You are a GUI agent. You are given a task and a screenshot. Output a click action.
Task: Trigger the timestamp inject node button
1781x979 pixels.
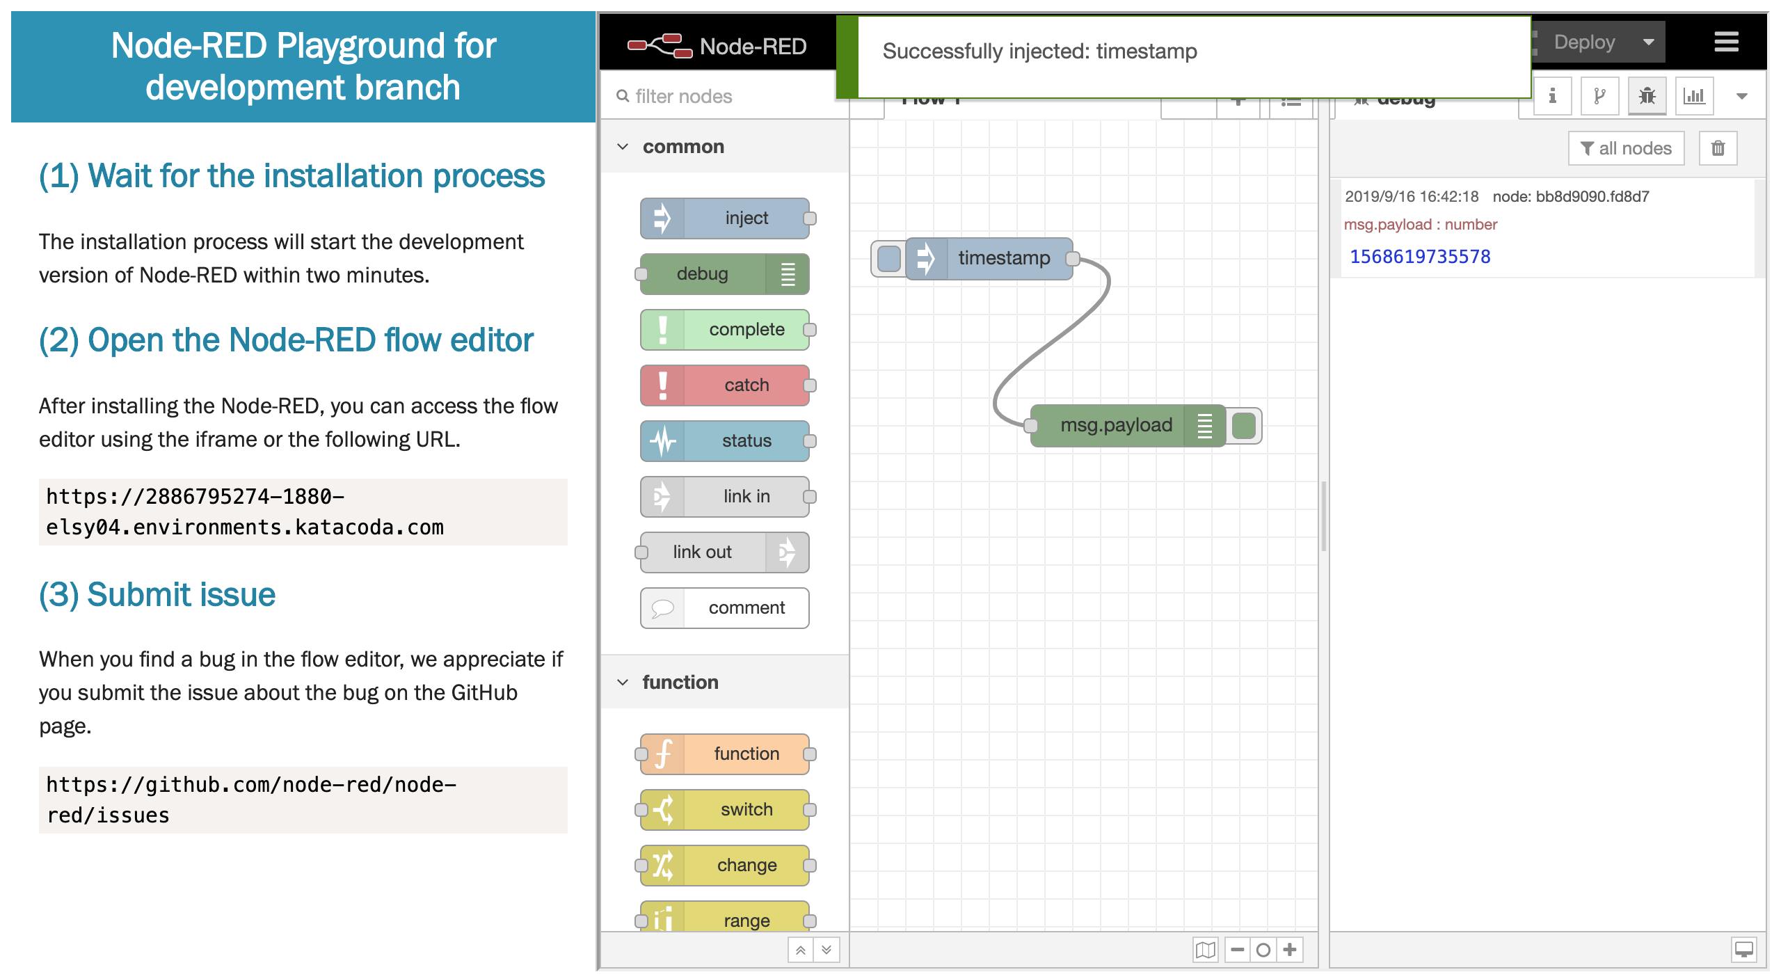(x=888, y=257)
